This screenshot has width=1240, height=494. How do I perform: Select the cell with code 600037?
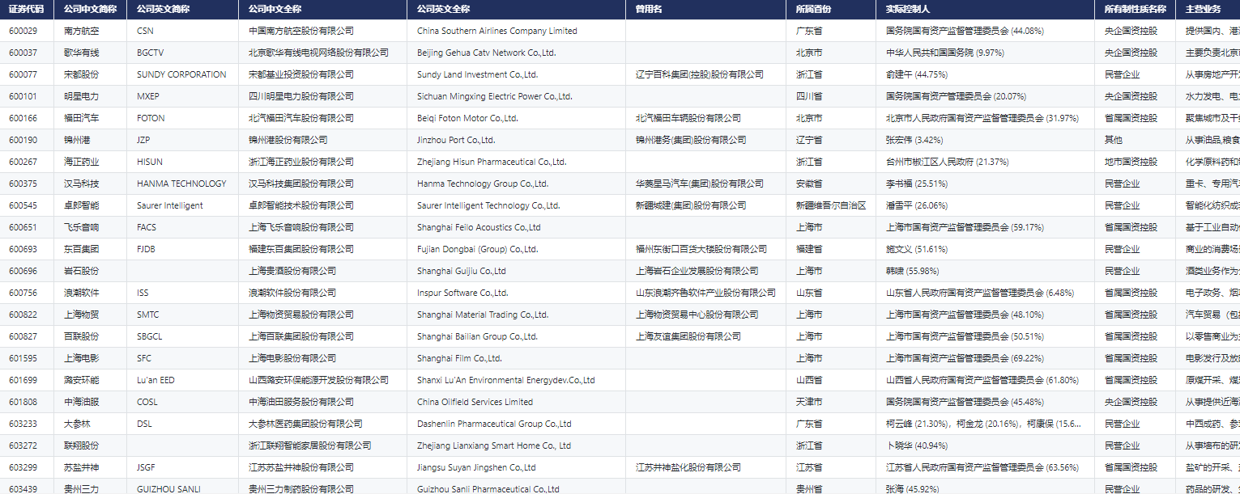[27, 53]
